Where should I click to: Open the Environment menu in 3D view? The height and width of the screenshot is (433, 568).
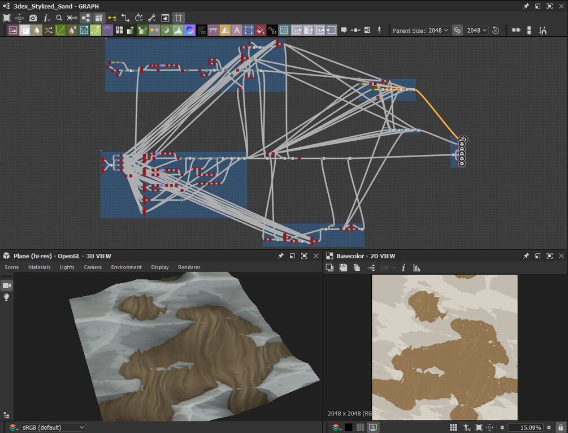click(x=126, y=267)
